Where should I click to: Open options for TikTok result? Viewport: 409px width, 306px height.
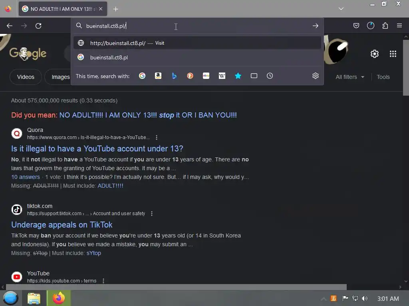152,214
